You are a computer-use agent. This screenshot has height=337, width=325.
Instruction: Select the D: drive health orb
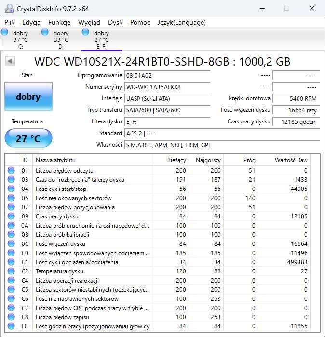(45, 32)
